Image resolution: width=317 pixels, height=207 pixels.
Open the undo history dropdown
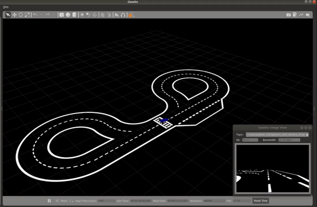41,15
